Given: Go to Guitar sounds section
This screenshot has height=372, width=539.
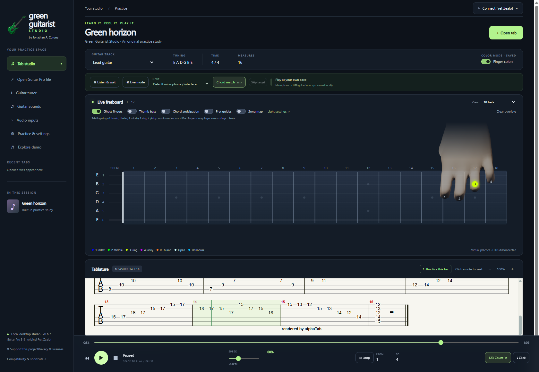Looking at the screenshot, I should [x=37, y=106].
